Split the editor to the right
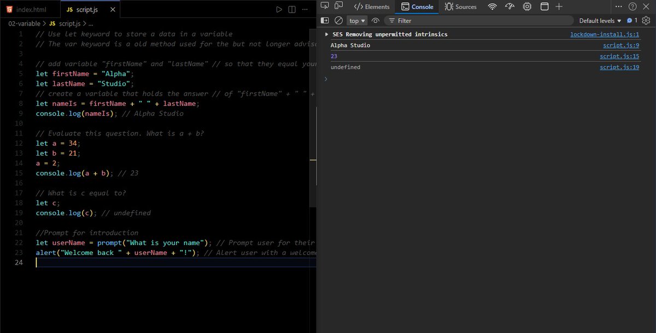The height and width of the screenshot is (333, 656). tap(292, 9)
